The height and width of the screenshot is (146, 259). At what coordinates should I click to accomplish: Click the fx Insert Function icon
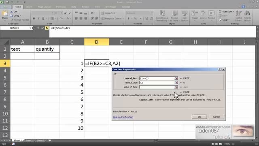coord(47,28)
